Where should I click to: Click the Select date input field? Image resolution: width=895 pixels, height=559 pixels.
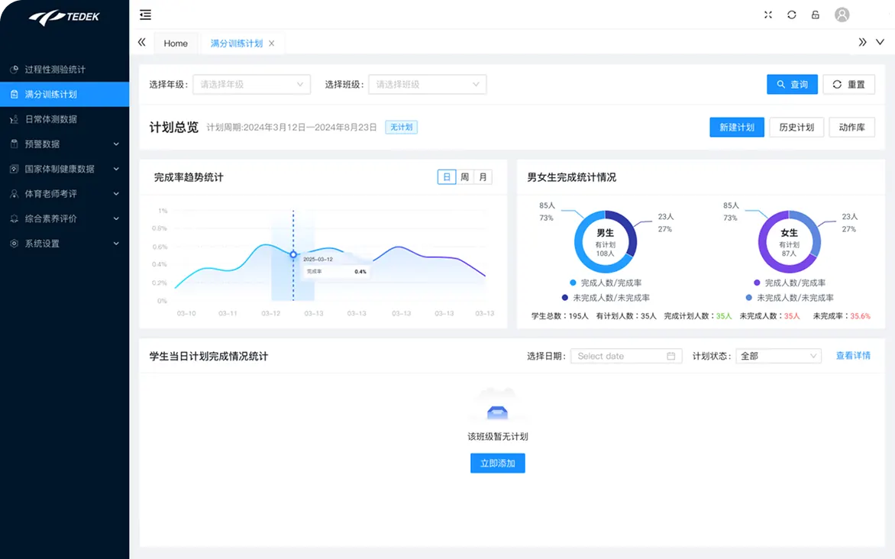(626, 357)
